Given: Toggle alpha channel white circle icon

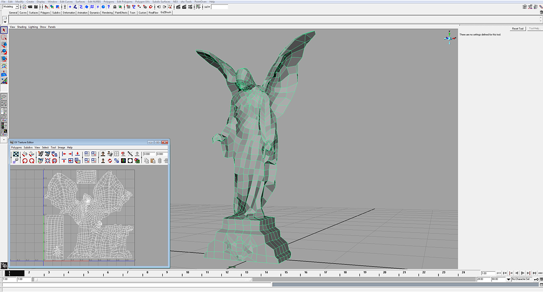Looking at the screenshot, I should tap(130, 160).
